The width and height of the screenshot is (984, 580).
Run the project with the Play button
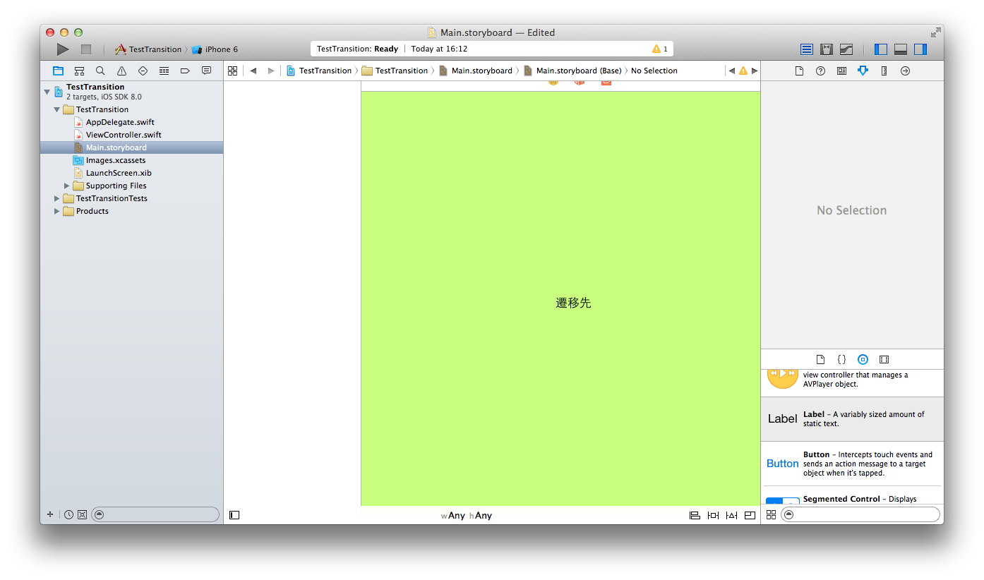pyautogui.click(x=63, y=49)
